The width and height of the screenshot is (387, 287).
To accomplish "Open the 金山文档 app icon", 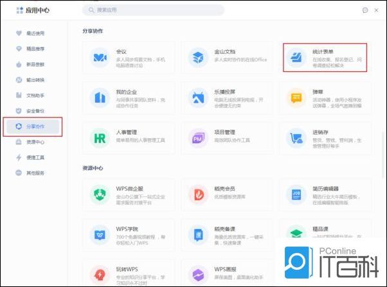I will point(198,58).
